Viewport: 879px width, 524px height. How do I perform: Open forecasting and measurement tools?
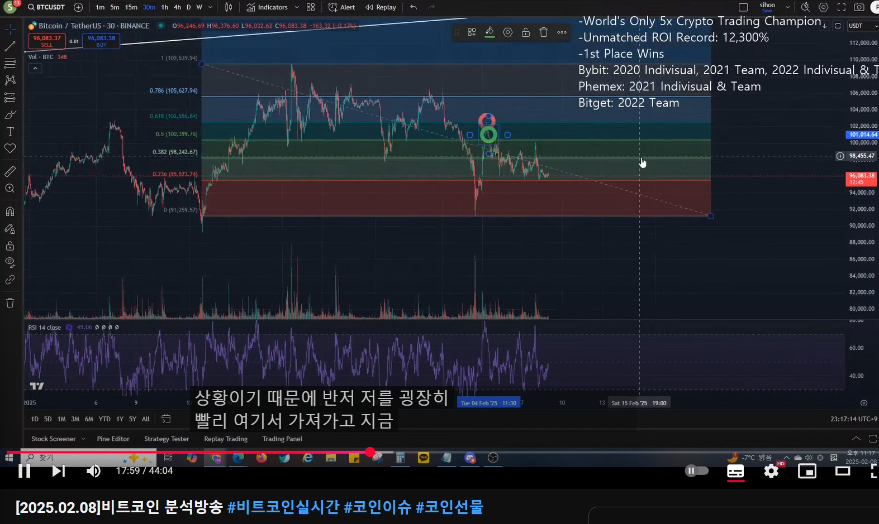click(10, 97)
